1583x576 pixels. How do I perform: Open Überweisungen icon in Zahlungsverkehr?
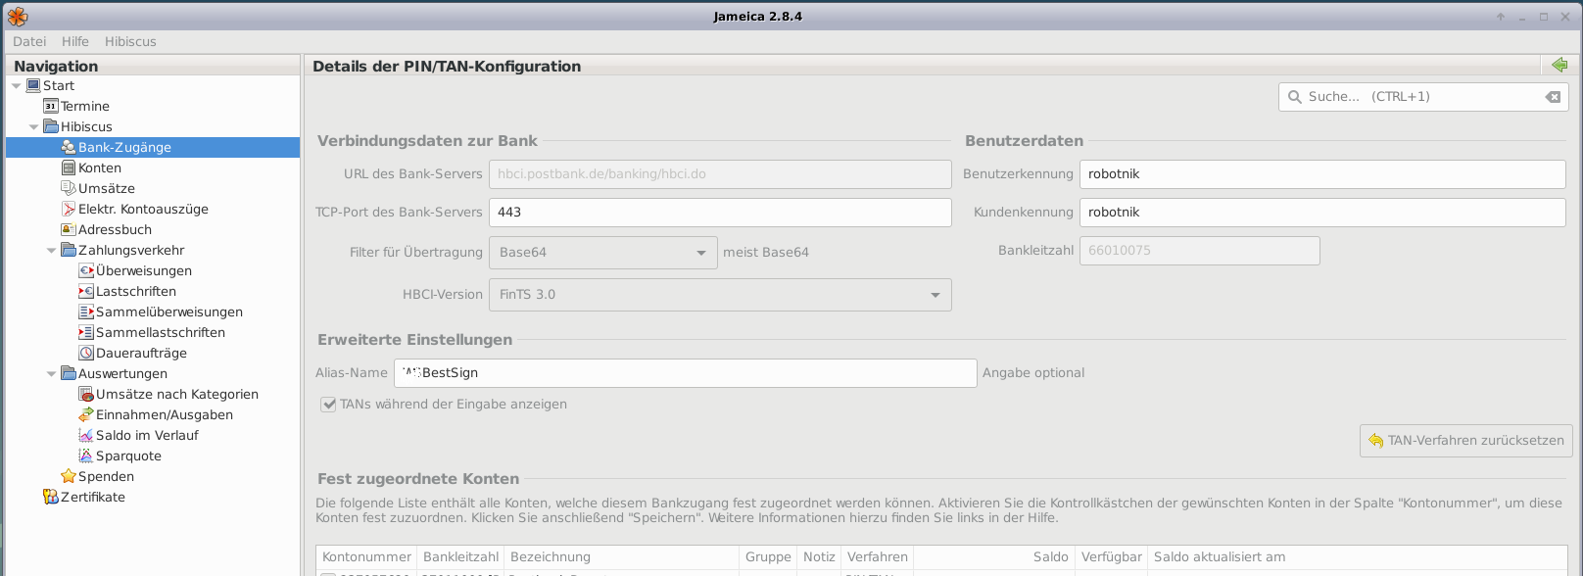[86, 270]
